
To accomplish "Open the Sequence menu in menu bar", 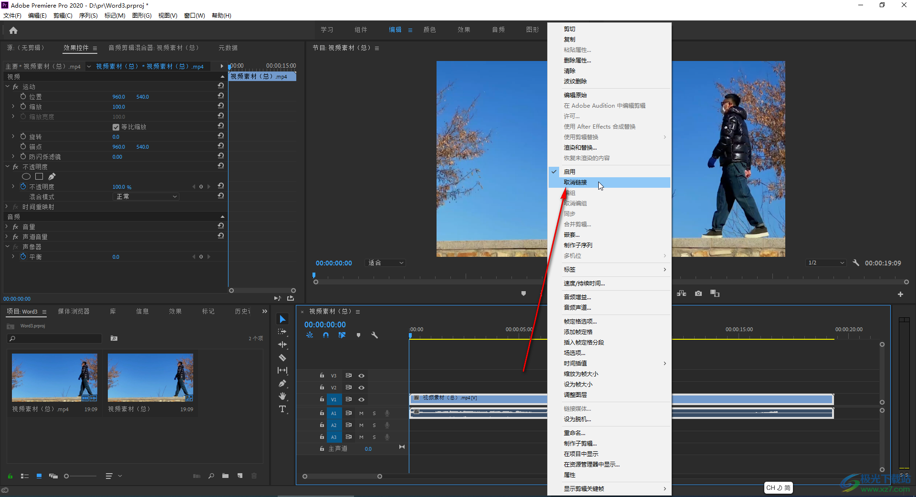I will click(88, 15).
